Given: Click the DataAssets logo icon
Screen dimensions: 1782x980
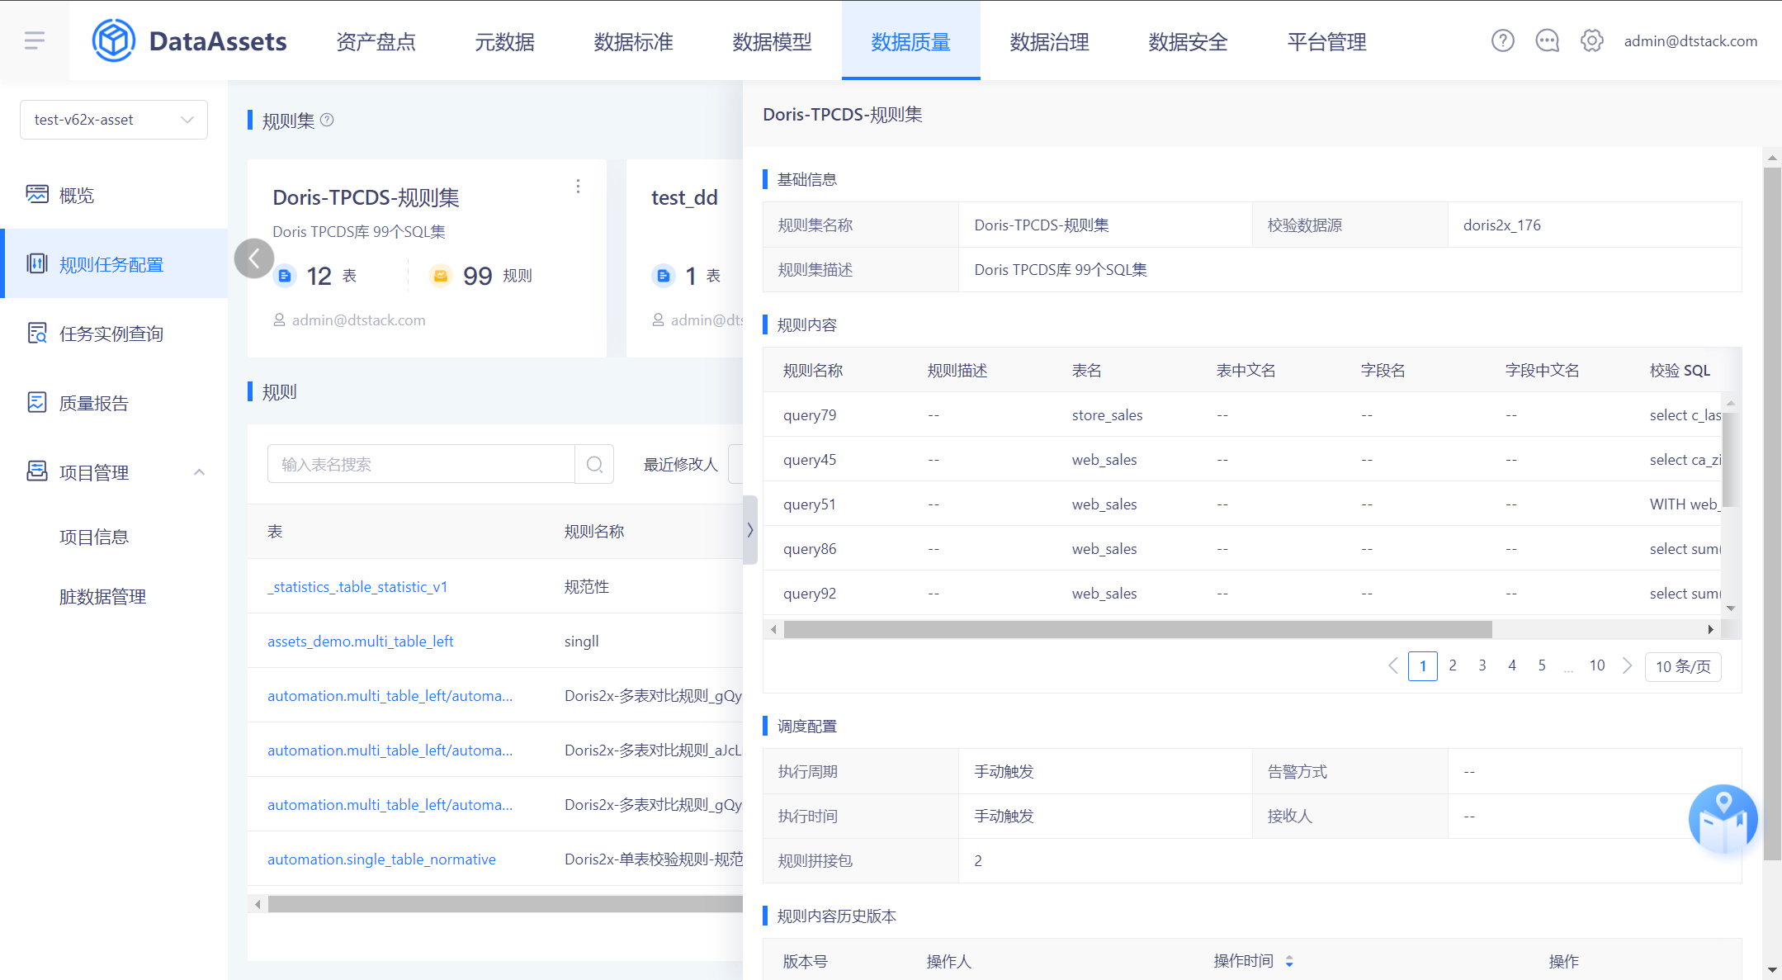Looking at the screenshot, I should pos(114,40).
